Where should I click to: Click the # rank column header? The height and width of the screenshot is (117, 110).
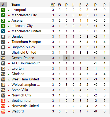[x=3, y=5]
